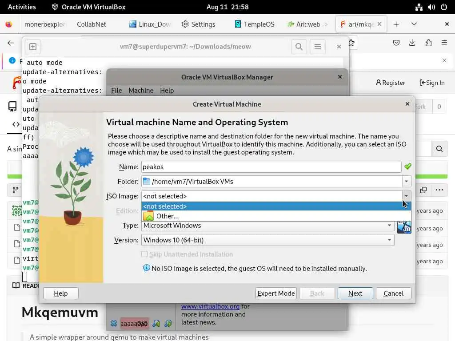This screenshot has height=341, width=455.
Task: Open Firefox downloads icon
Action: (x=412, y=43)
